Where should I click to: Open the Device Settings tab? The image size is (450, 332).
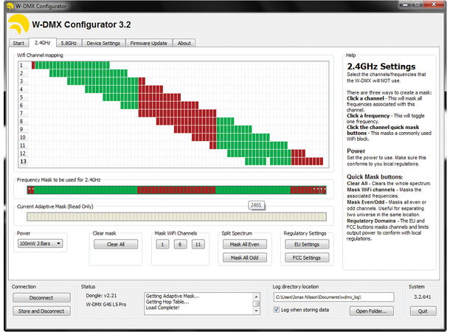[x=103, y=43]
